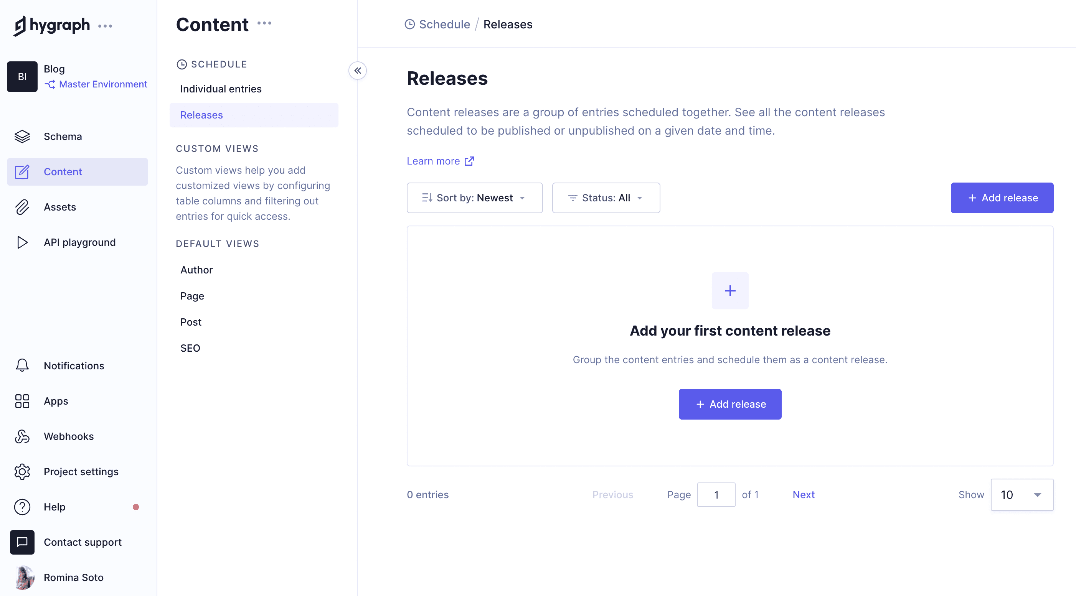Open the Show 10 entries dropdown

click(1022, 495)
